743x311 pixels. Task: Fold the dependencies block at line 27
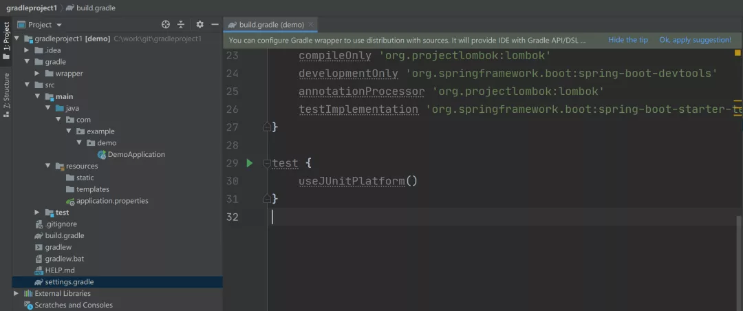pos(267,127)
